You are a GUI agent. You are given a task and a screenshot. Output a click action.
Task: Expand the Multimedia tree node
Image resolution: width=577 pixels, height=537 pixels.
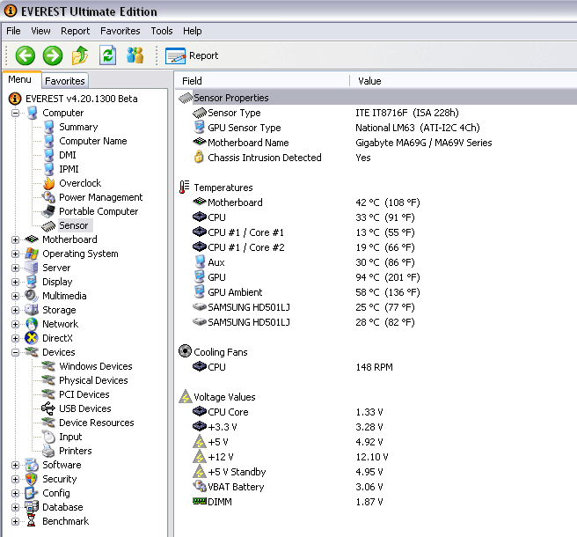click(15, 296)
